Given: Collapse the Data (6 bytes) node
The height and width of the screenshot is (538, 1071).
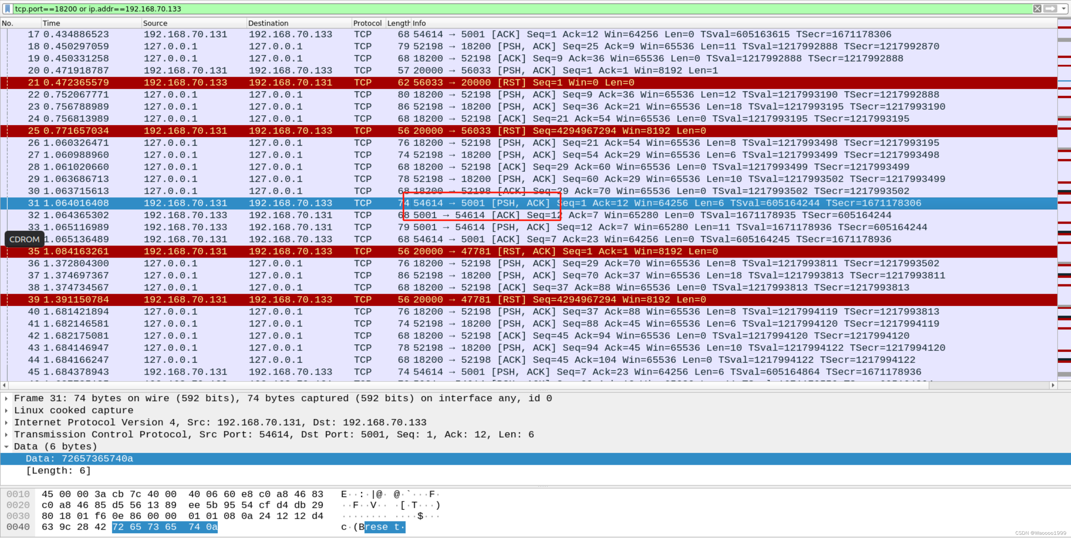Looking at the screenshot, I should coord(6,447).
